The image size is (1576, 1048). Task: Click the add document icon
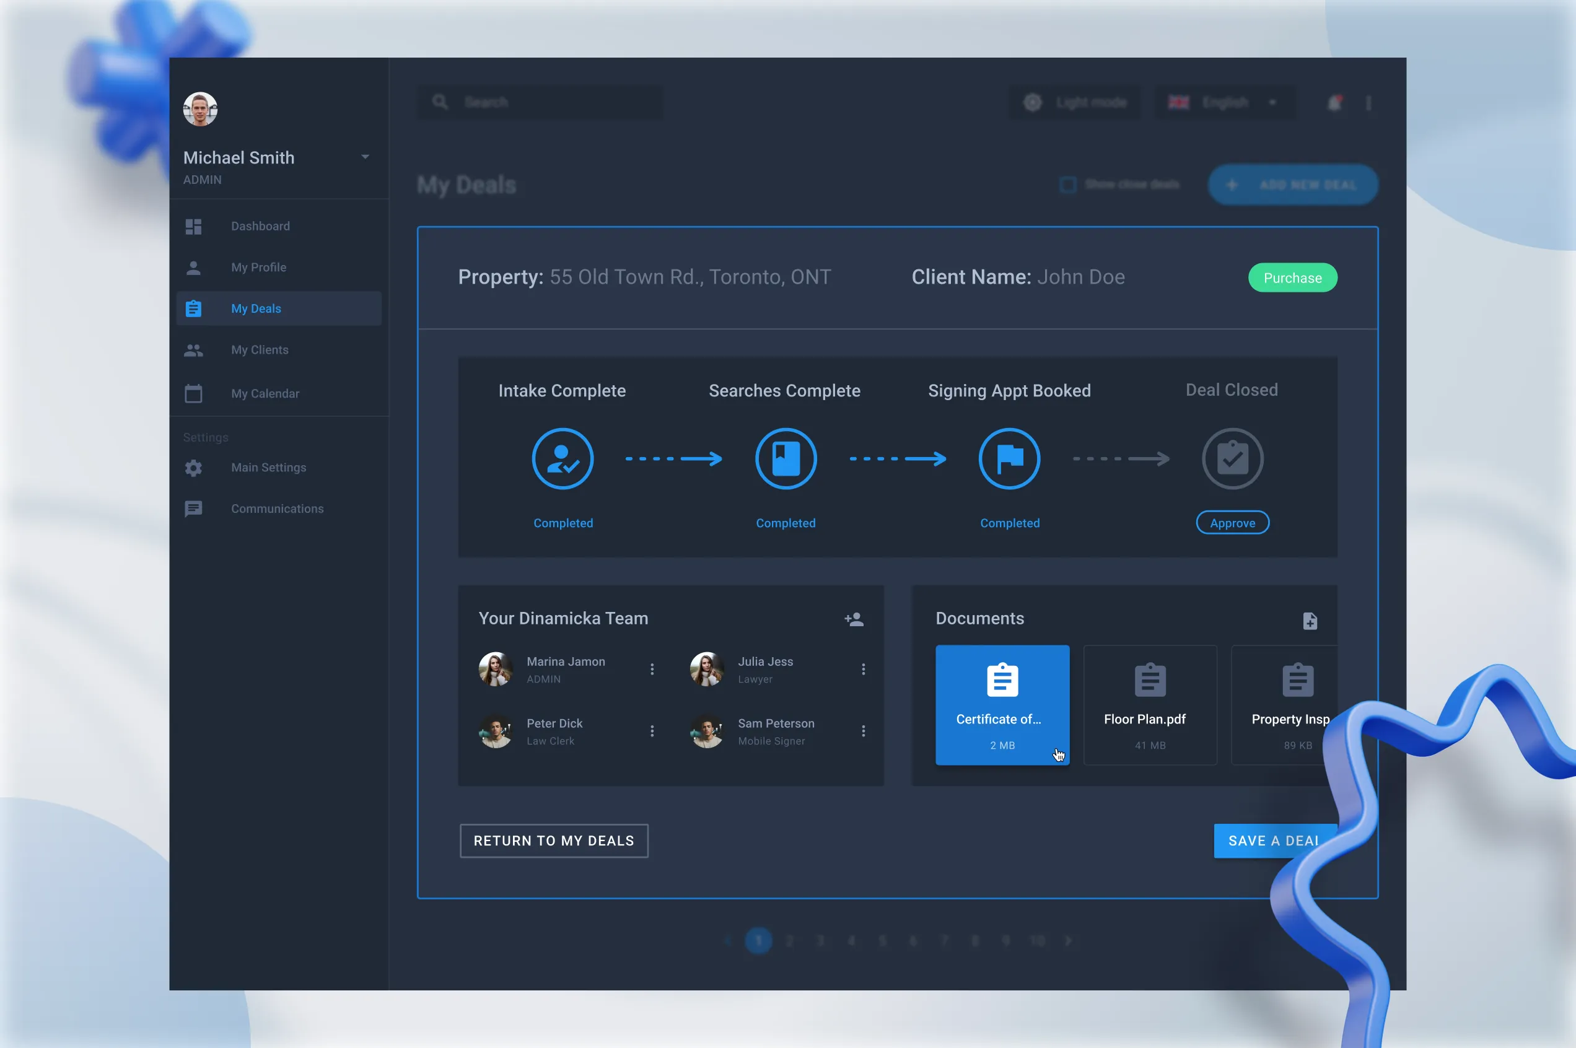coord(1310,621)
